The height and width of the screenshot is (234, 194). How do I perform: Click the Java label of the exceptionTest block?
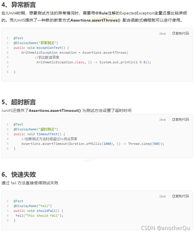[162, 34]
